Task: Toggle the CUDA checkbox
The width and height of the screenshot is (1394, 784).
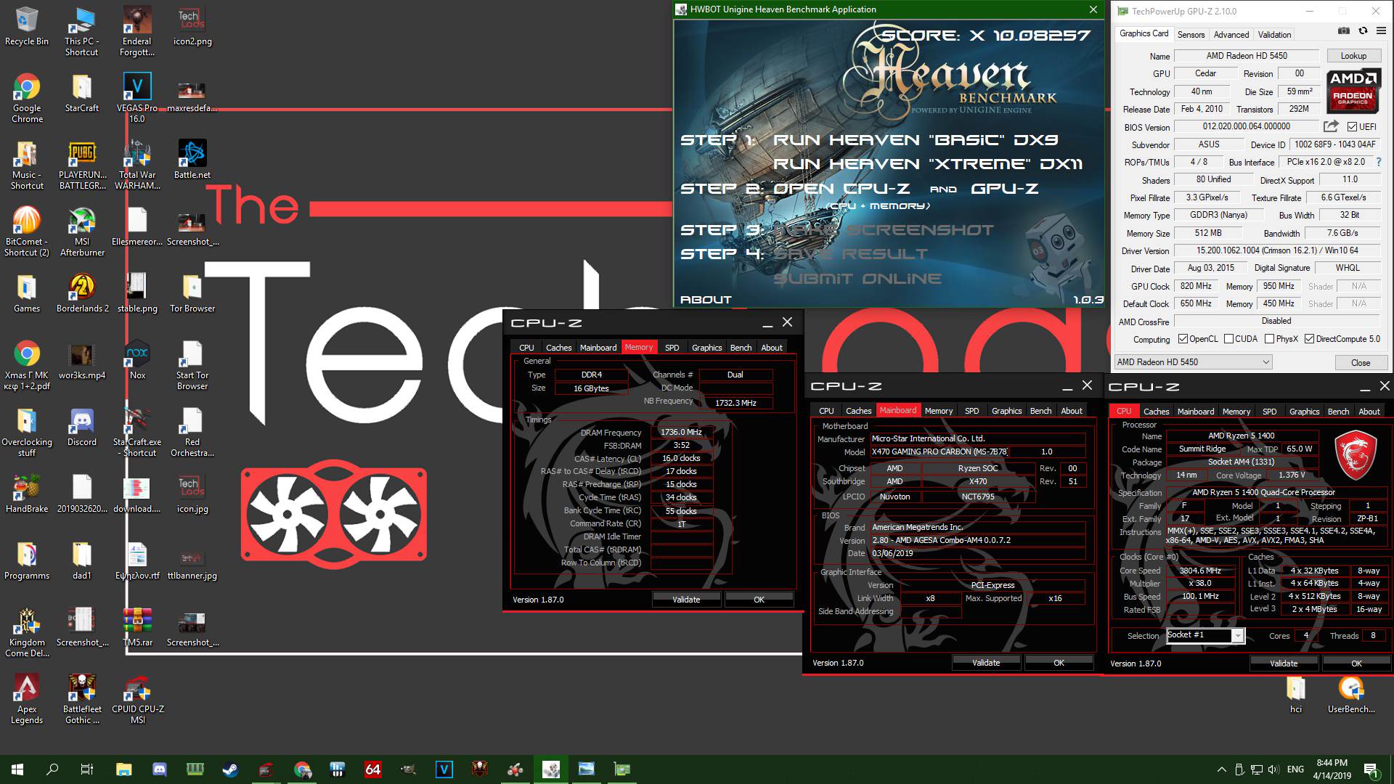Action: point(1228,339)
